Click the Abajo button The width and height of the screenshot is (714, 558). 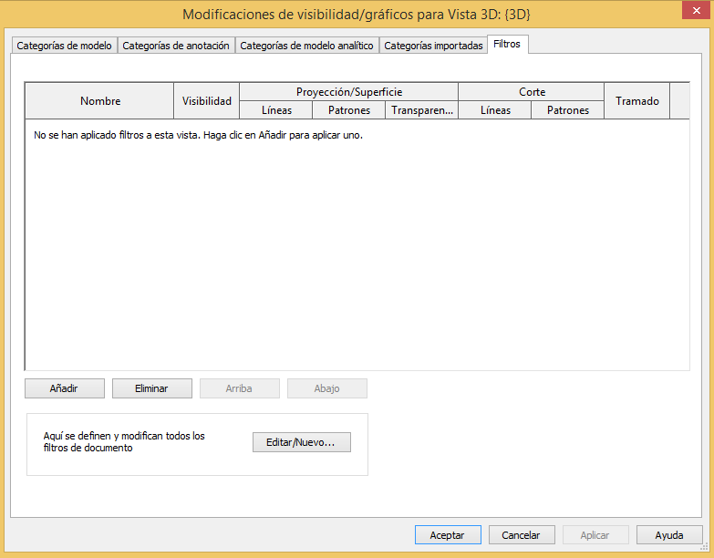click(326, 388)
